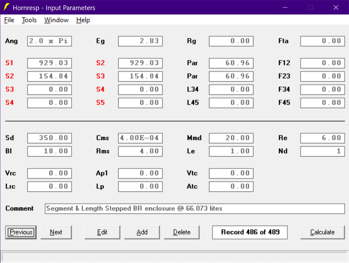The width and height of the screenshot is (349, 263).
Task: Open the File menu
Action: (x=9, y=20)
